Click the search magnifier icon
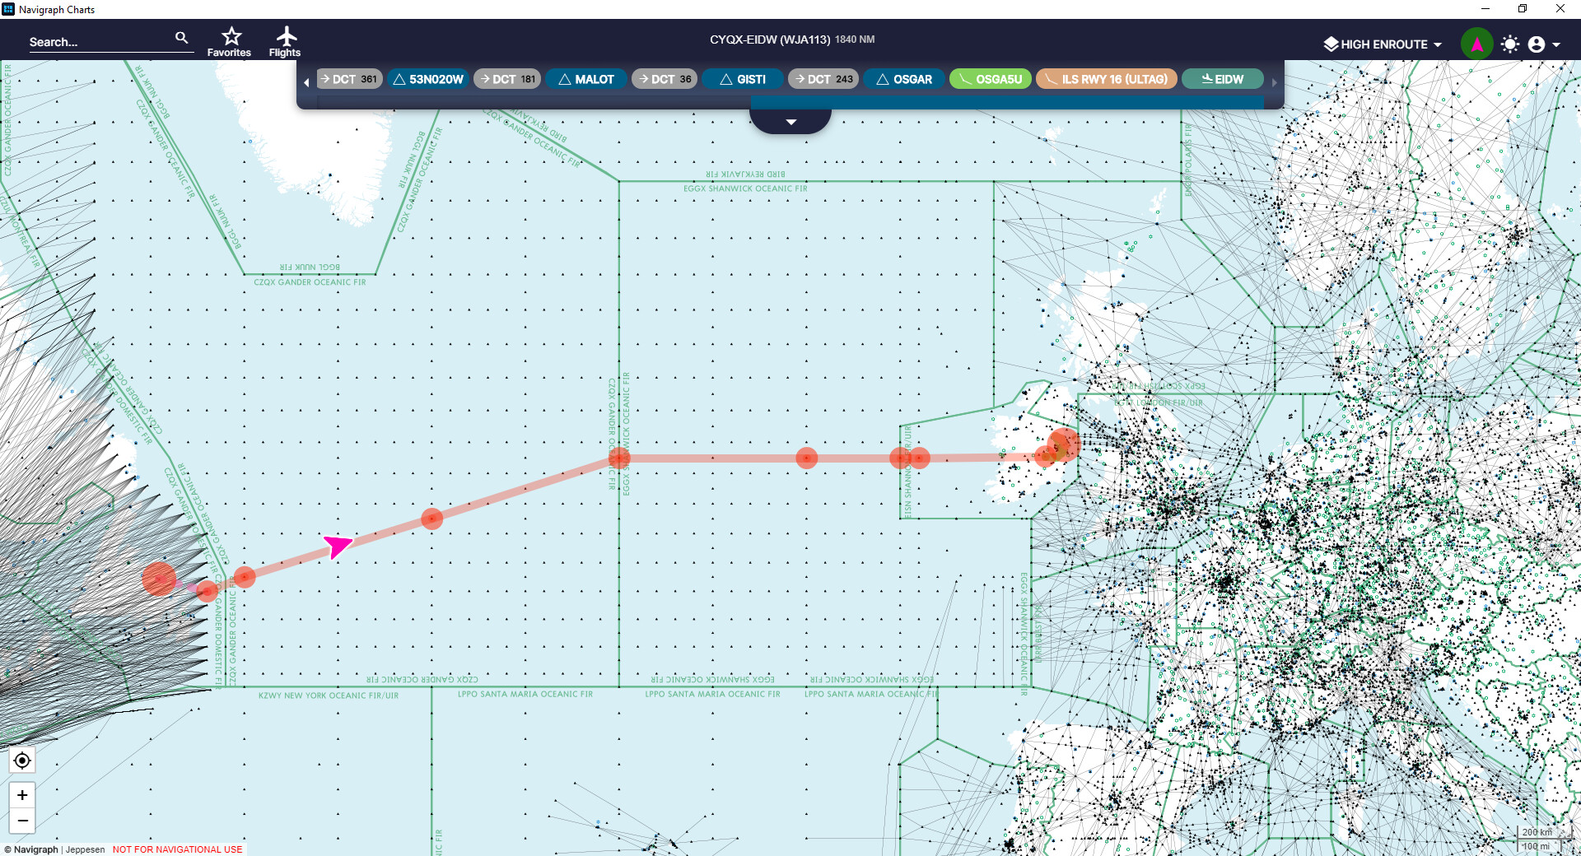Image resolution: width=1581 pixels, height=856 pixels. (x=182, y=38)
